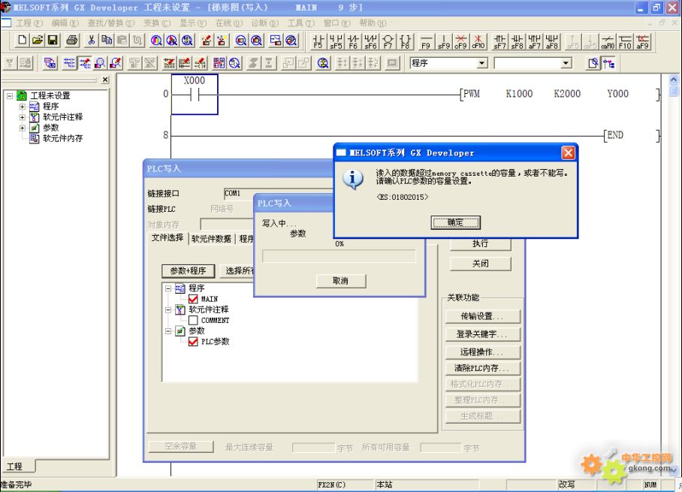Check the COMMENT checkbox
Viewport: 682px width, 492px height.
[x=193, y=320]
